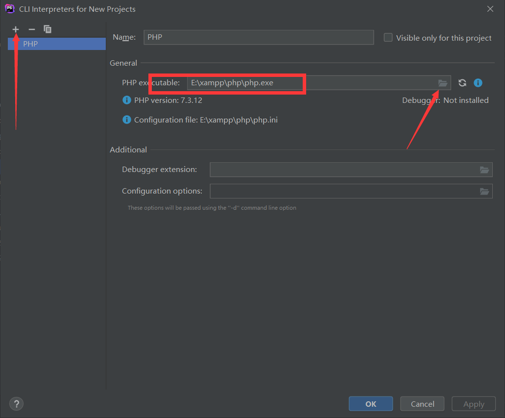Click the General section heading

coord(123,63)
